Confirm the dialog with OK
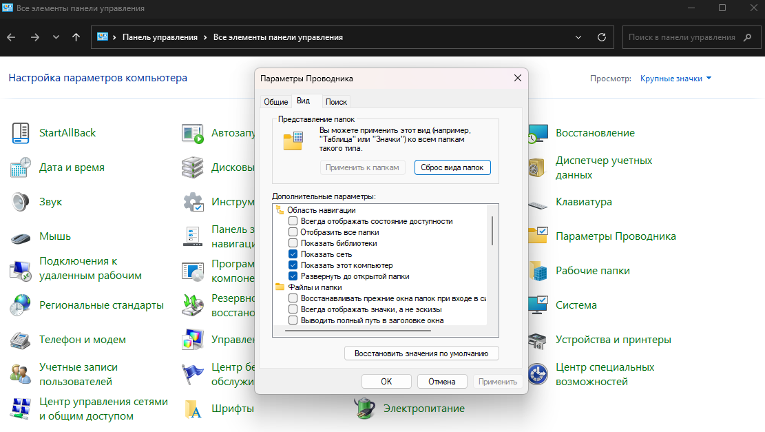This screenshot has width=765, height=432. click(x=386, y=382)
